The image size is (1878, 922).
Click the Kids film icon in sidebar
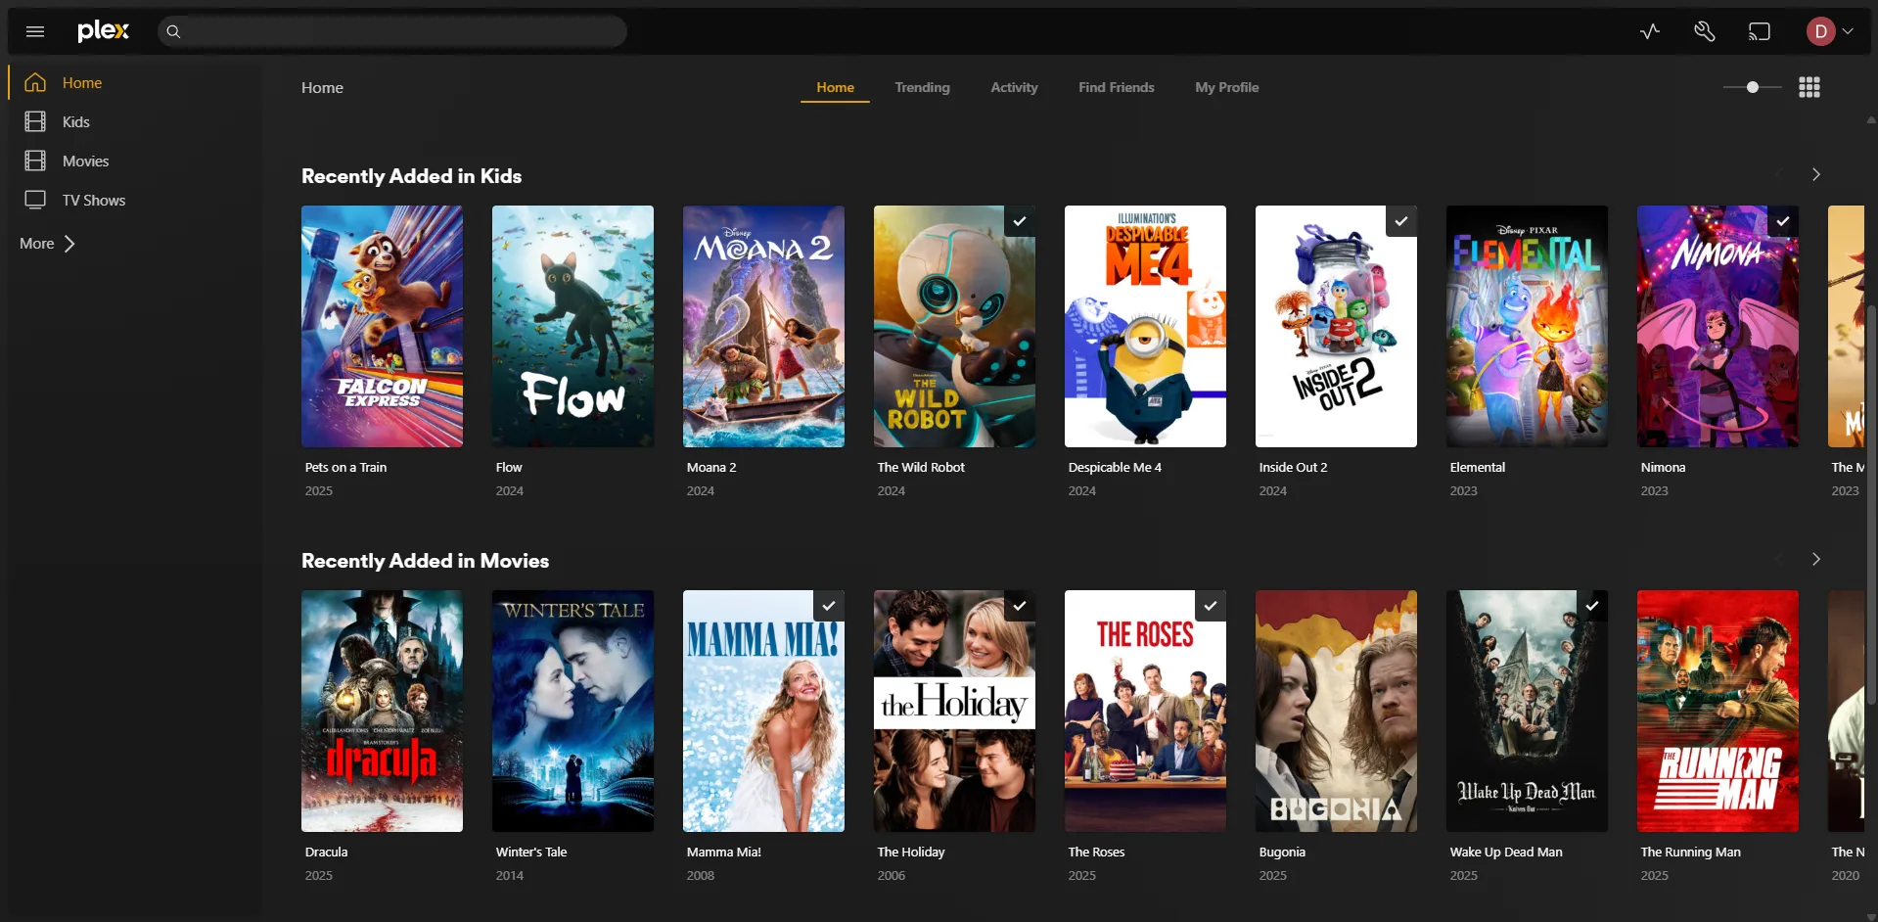click(35, 121)
